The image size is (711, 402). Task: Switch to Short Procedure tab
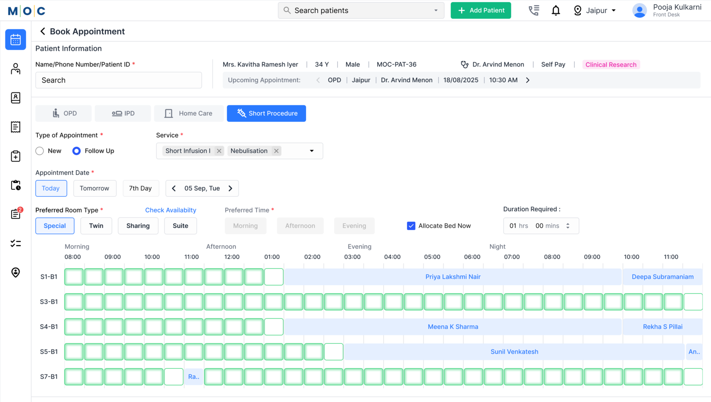pyautogui.click(x=266, y=113)
